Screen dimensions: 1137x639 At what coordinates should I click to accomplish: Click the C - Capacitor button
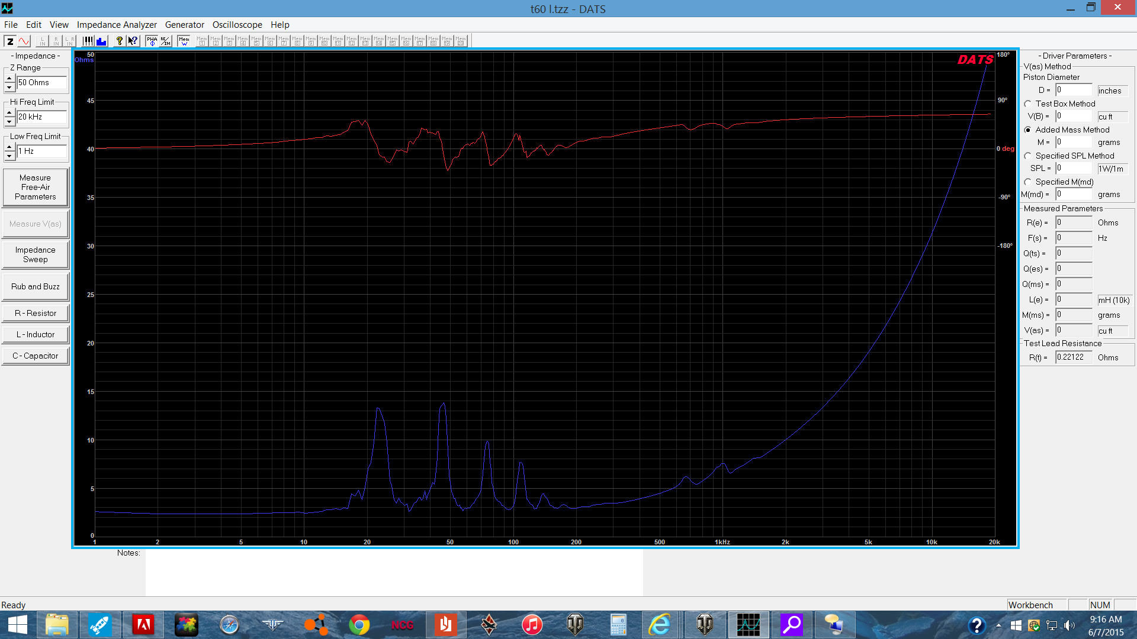[36, 356]
